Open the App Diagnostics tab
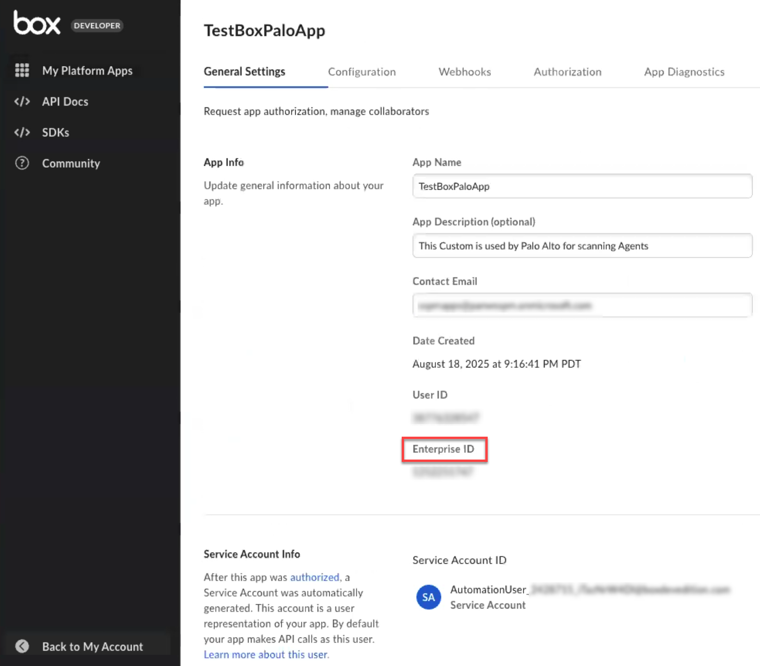 point(684,72)
